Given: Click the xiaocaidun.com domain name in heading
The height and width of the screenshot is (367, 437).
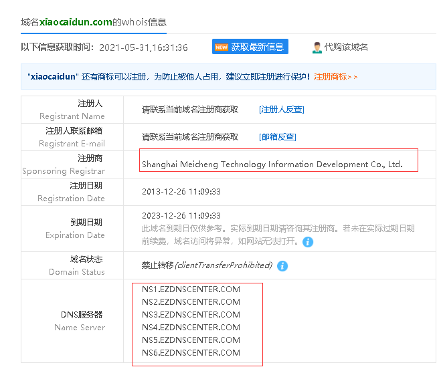Looking at the screenshot, I should (x=76, y=21).
